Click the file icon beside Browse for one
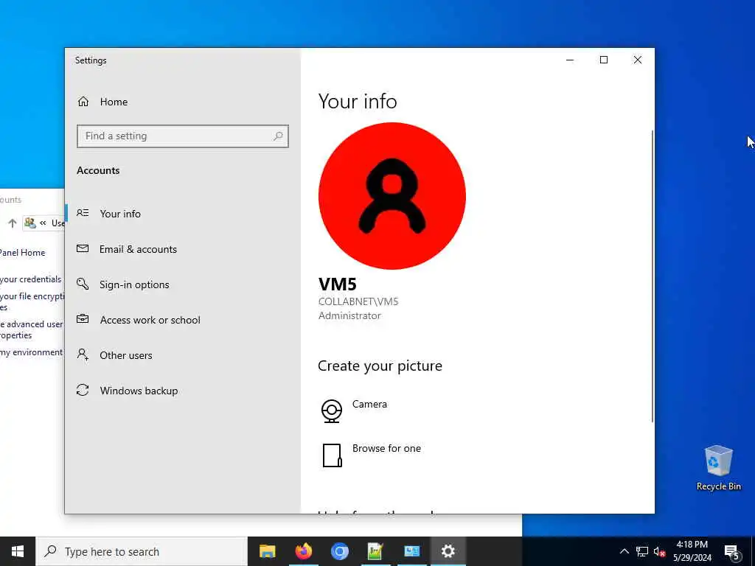Viewport: 755px width, 566px height. (333, 455)
